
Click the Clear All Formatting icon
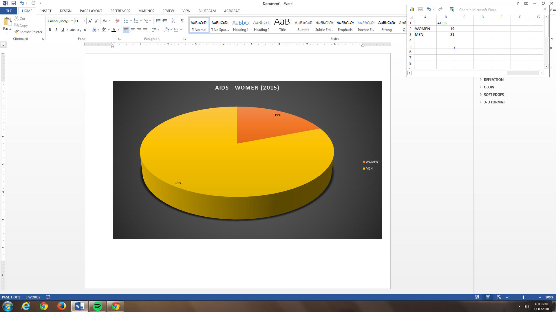click(x=117, y=21)
